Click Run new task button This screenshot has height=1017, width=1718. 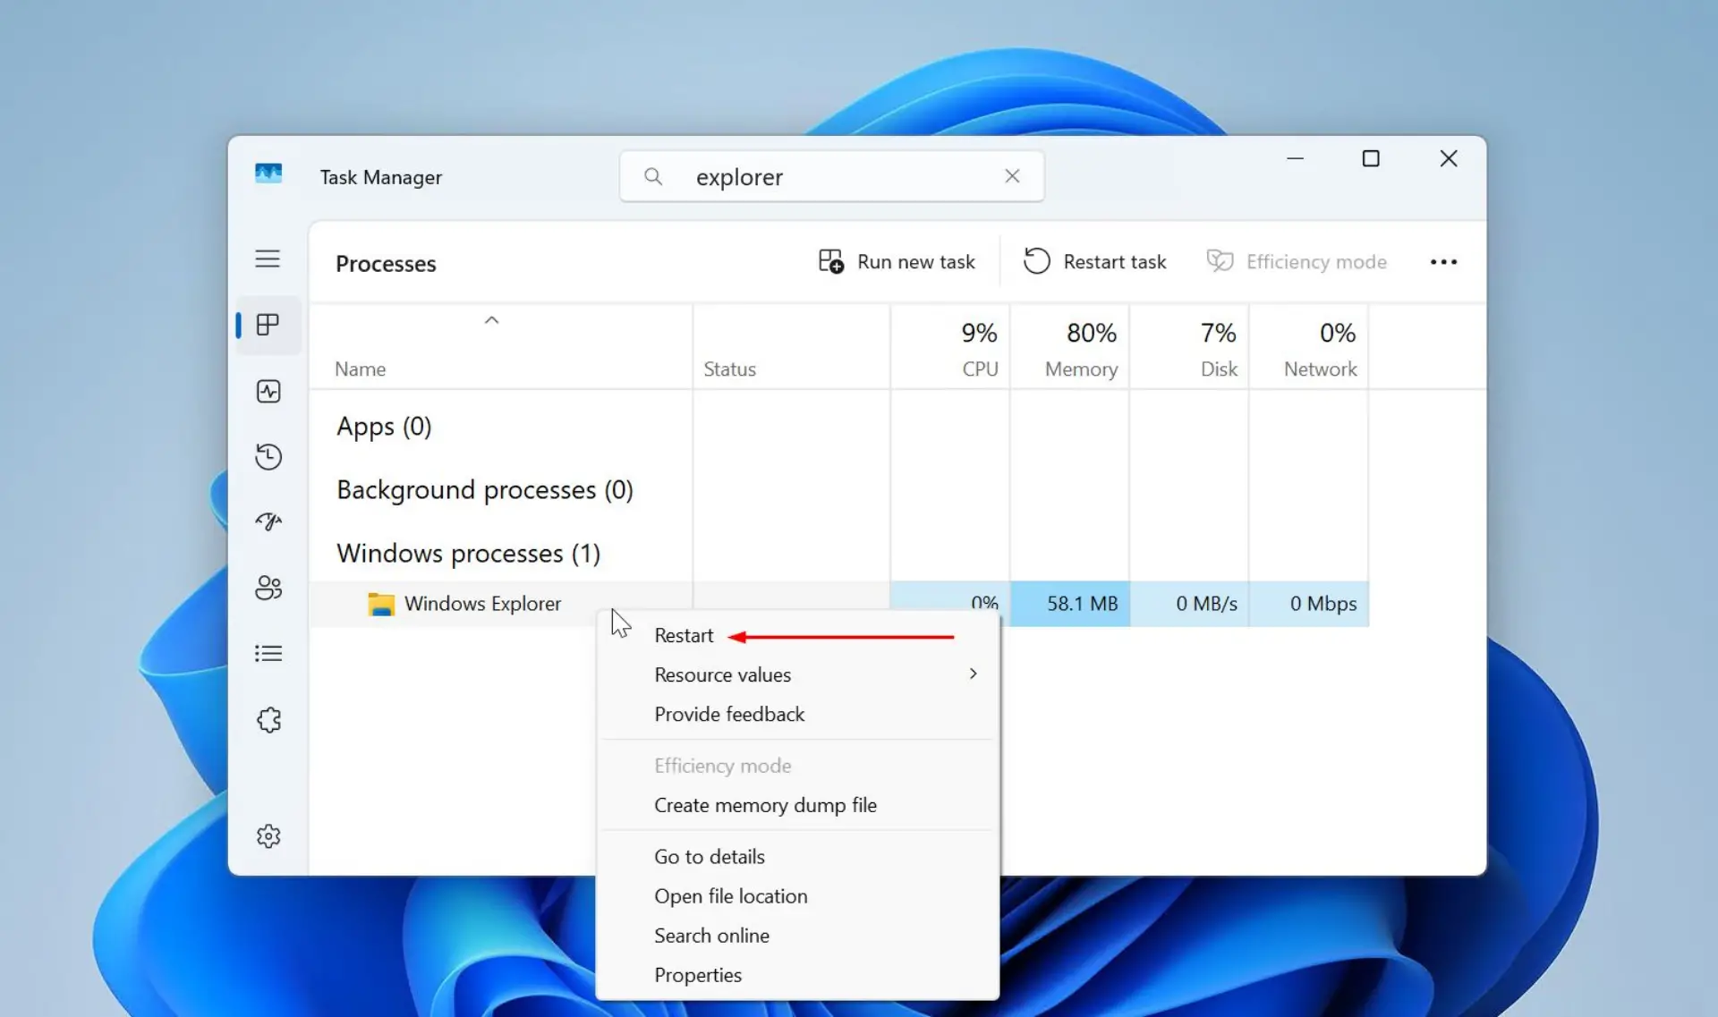click(x=897, y=262)
